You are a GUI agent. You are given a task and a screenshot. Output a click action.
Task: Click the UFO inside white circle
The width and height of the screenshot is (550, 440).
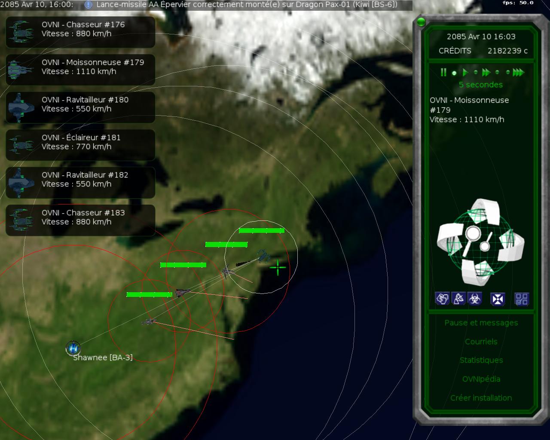tap(263, 256)
